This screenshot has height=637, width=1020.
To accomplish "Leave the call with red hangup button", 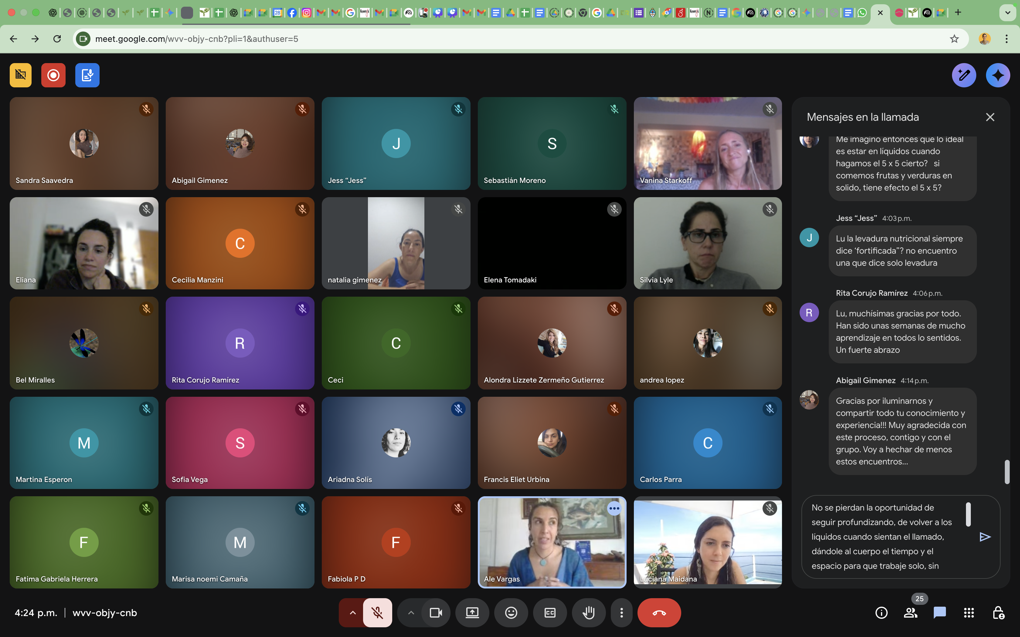I will point(659,612).
